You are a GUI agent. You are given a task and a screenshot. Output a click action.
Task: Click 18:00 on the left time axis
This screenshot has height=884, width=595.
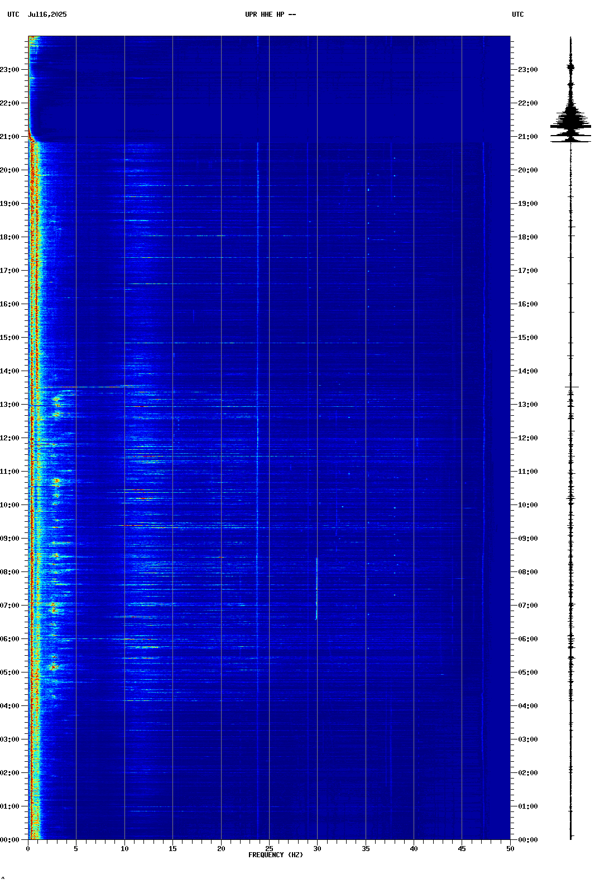click(x=9, y=237)
